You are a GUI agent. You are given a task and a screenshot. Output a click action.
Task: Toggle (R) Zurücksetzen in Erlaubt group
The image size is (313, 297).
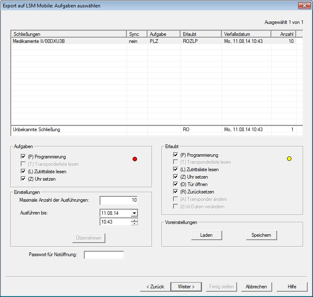tap(176, 192)
